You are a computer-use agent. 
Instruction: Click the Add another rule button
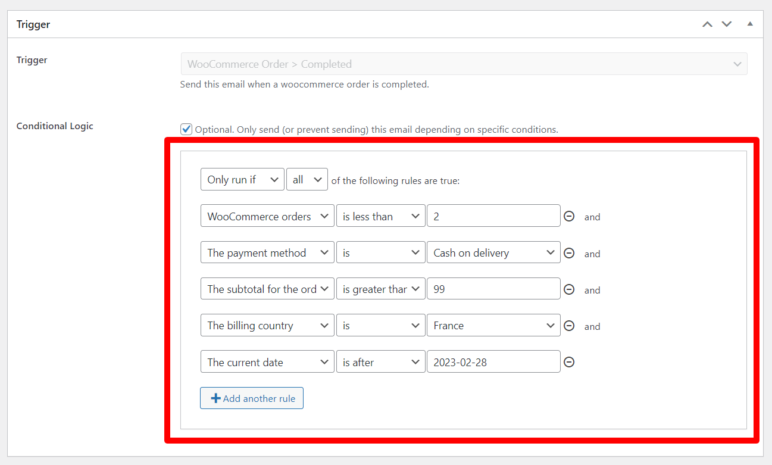[x=251, y=398]
